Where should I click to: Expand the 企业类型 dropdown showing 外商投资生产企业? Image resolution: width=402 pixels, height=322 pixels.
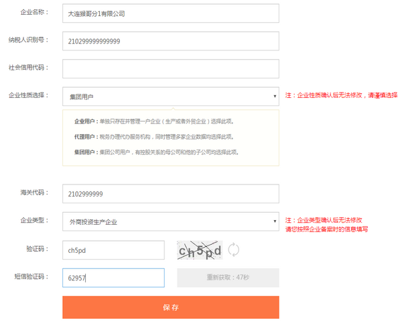pyautogui.click(x=170, y=221)
